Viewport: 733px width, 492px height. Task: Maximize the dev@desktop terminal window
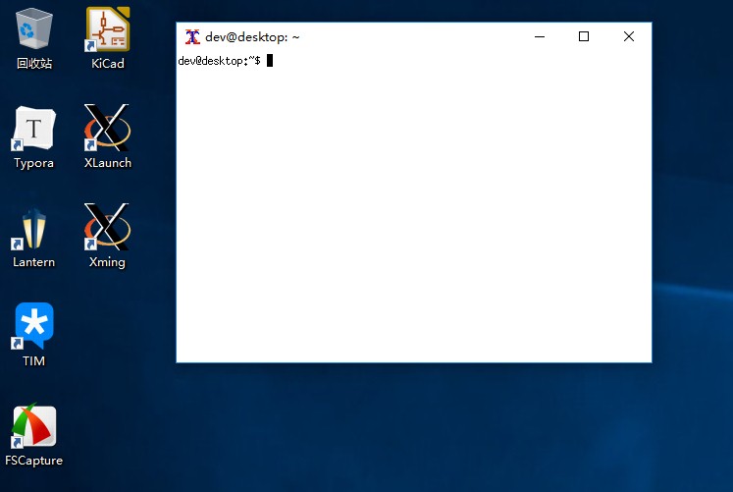coord(584,36)
